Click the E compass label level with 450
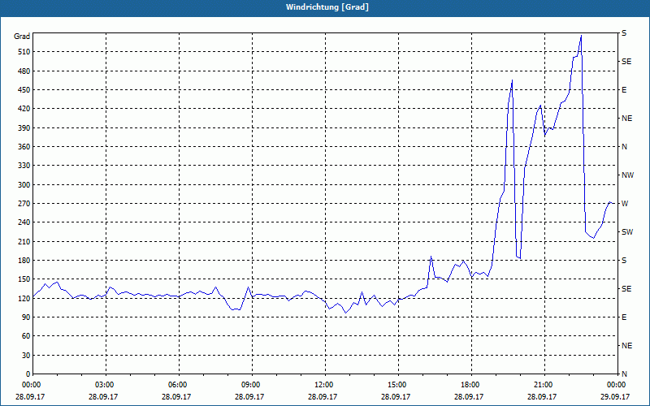 [624, 90]
